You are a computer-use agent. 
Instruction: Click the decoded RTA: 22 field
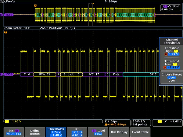tap(44, 74)
